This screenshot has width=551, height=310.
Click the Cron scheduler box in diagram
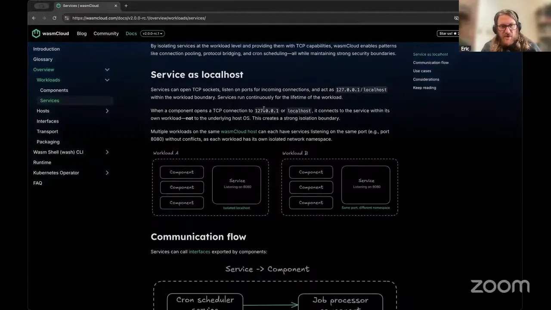click(x=205, y=302)
